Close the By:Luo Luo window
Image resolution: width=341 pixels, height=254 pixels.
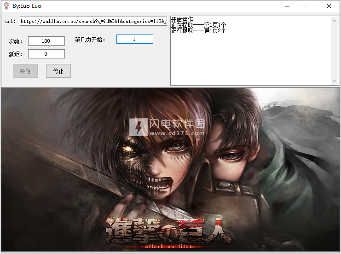coord(329,6)
